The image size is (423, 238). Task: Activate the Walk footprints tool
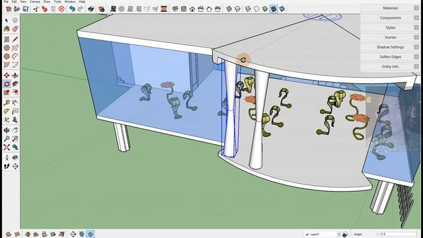coord(7,166)
